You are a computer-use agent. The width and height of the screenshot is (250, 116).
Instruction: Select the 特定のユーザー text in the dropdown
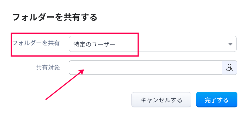(94, 44)
